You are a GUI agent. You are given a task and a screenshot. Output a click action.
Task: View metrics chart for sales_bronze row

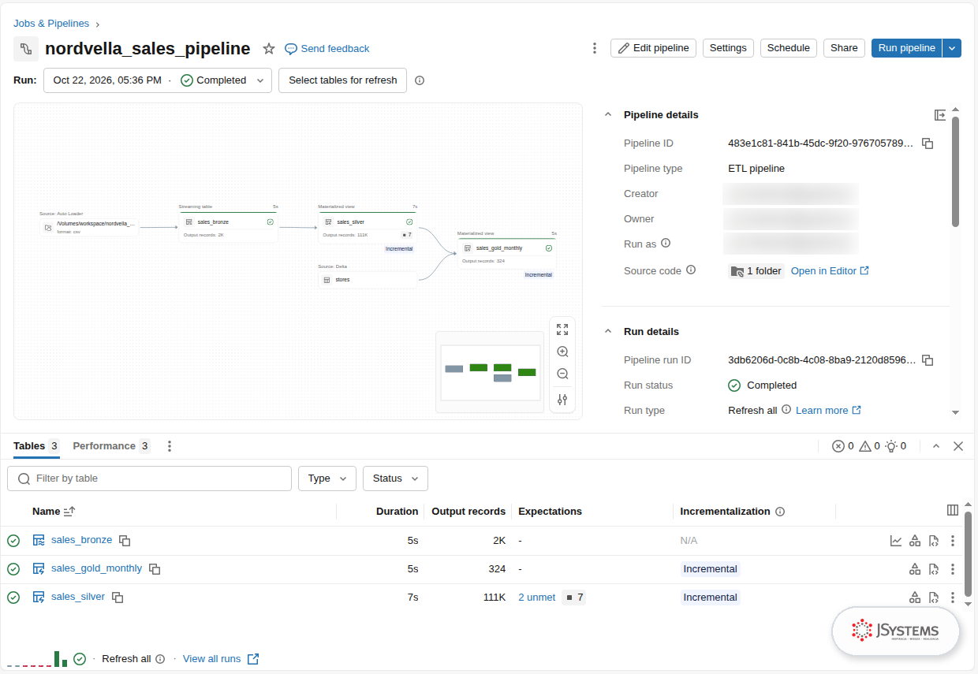(896, 541)
